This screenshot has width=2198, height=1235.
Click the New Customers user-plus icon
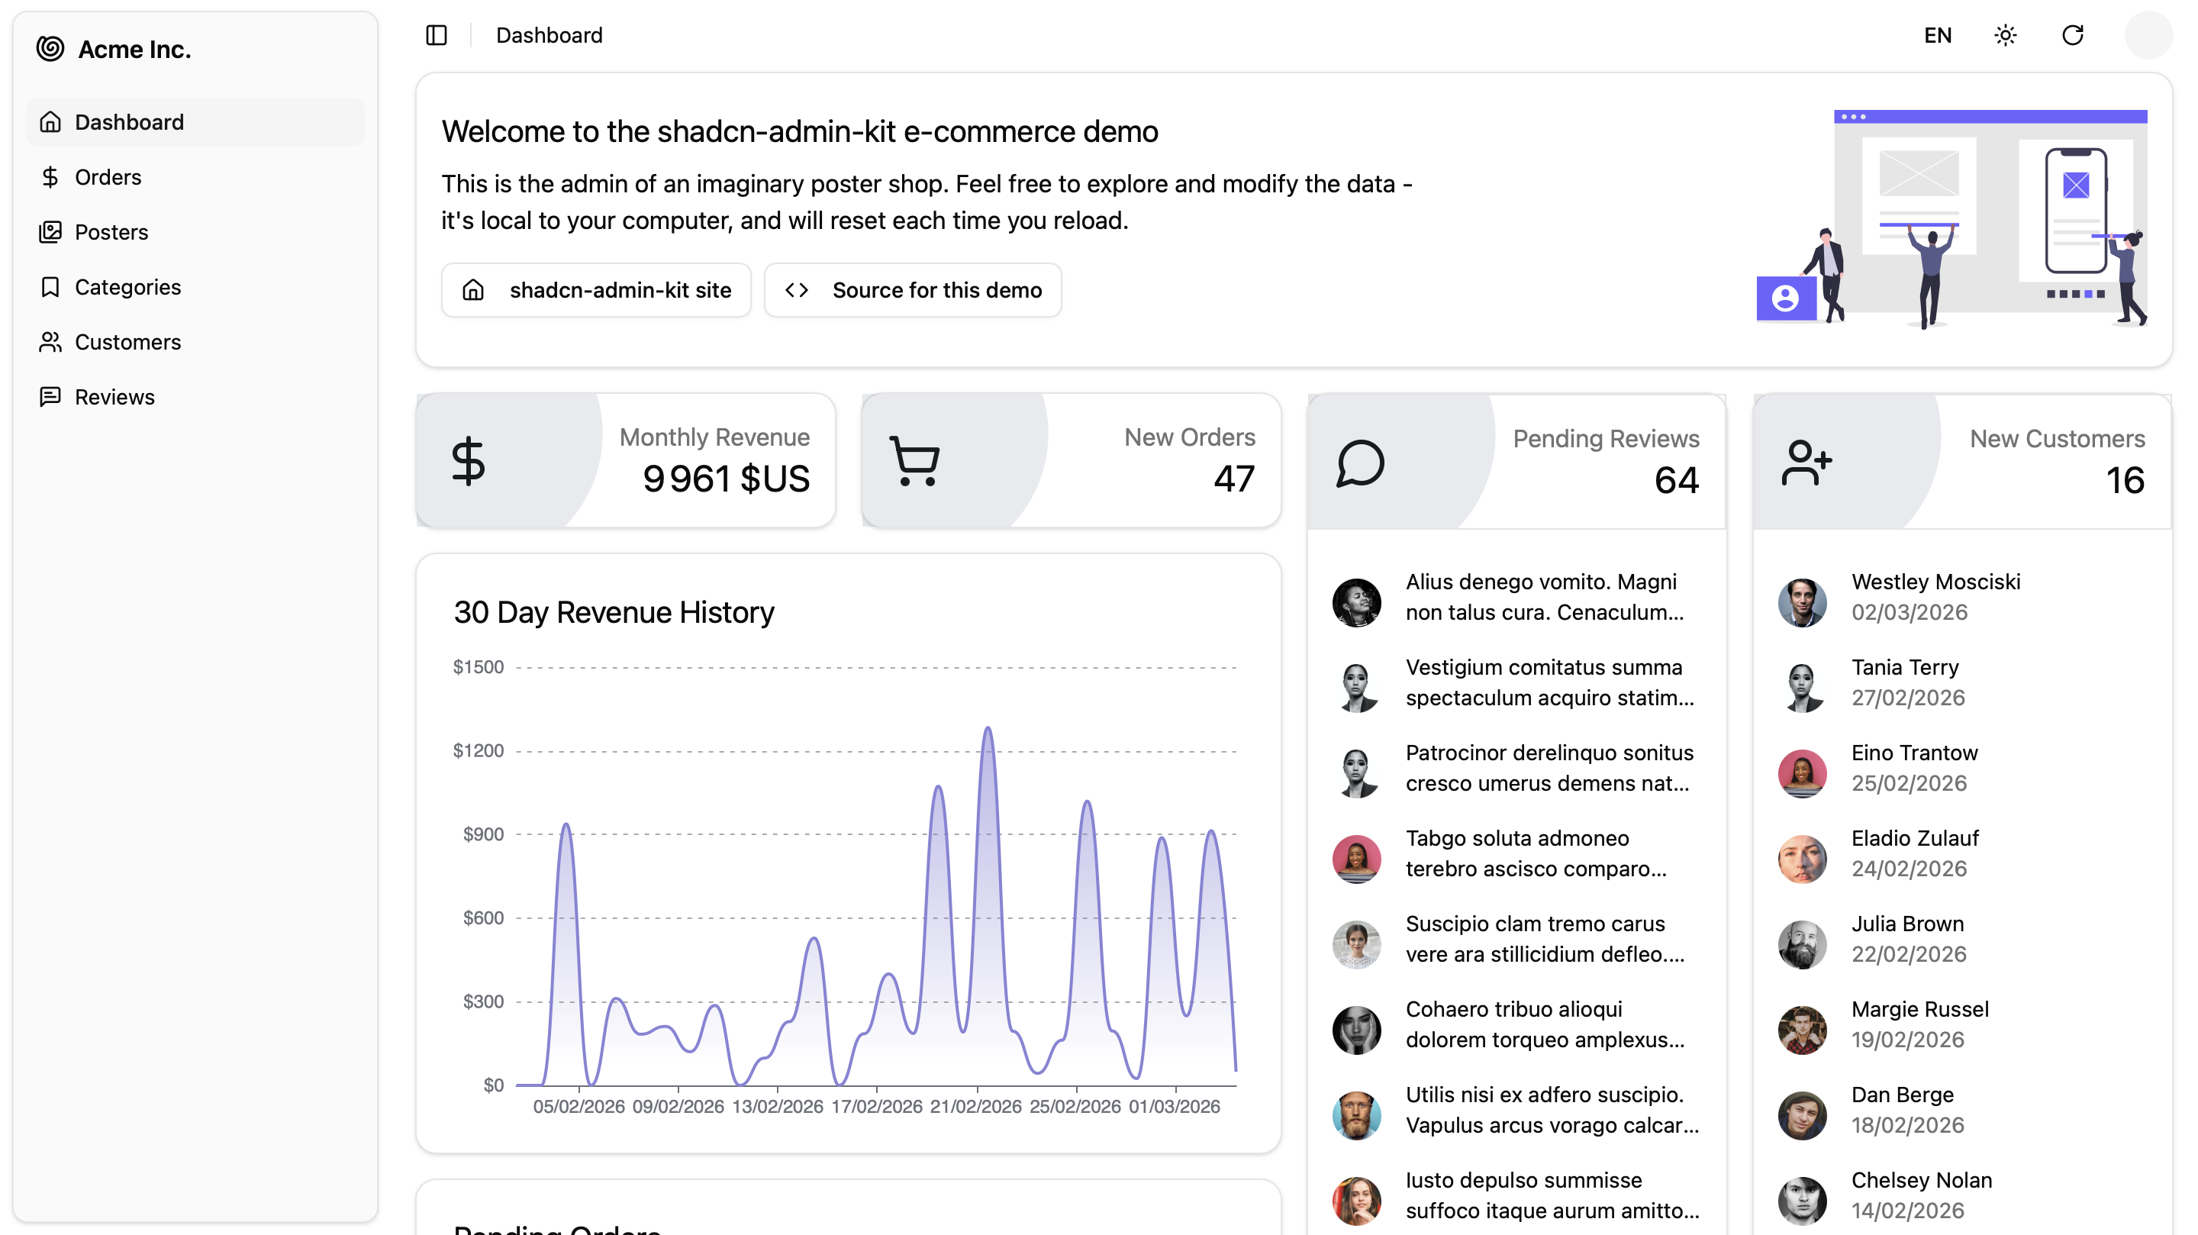[x=1806, y=463]
